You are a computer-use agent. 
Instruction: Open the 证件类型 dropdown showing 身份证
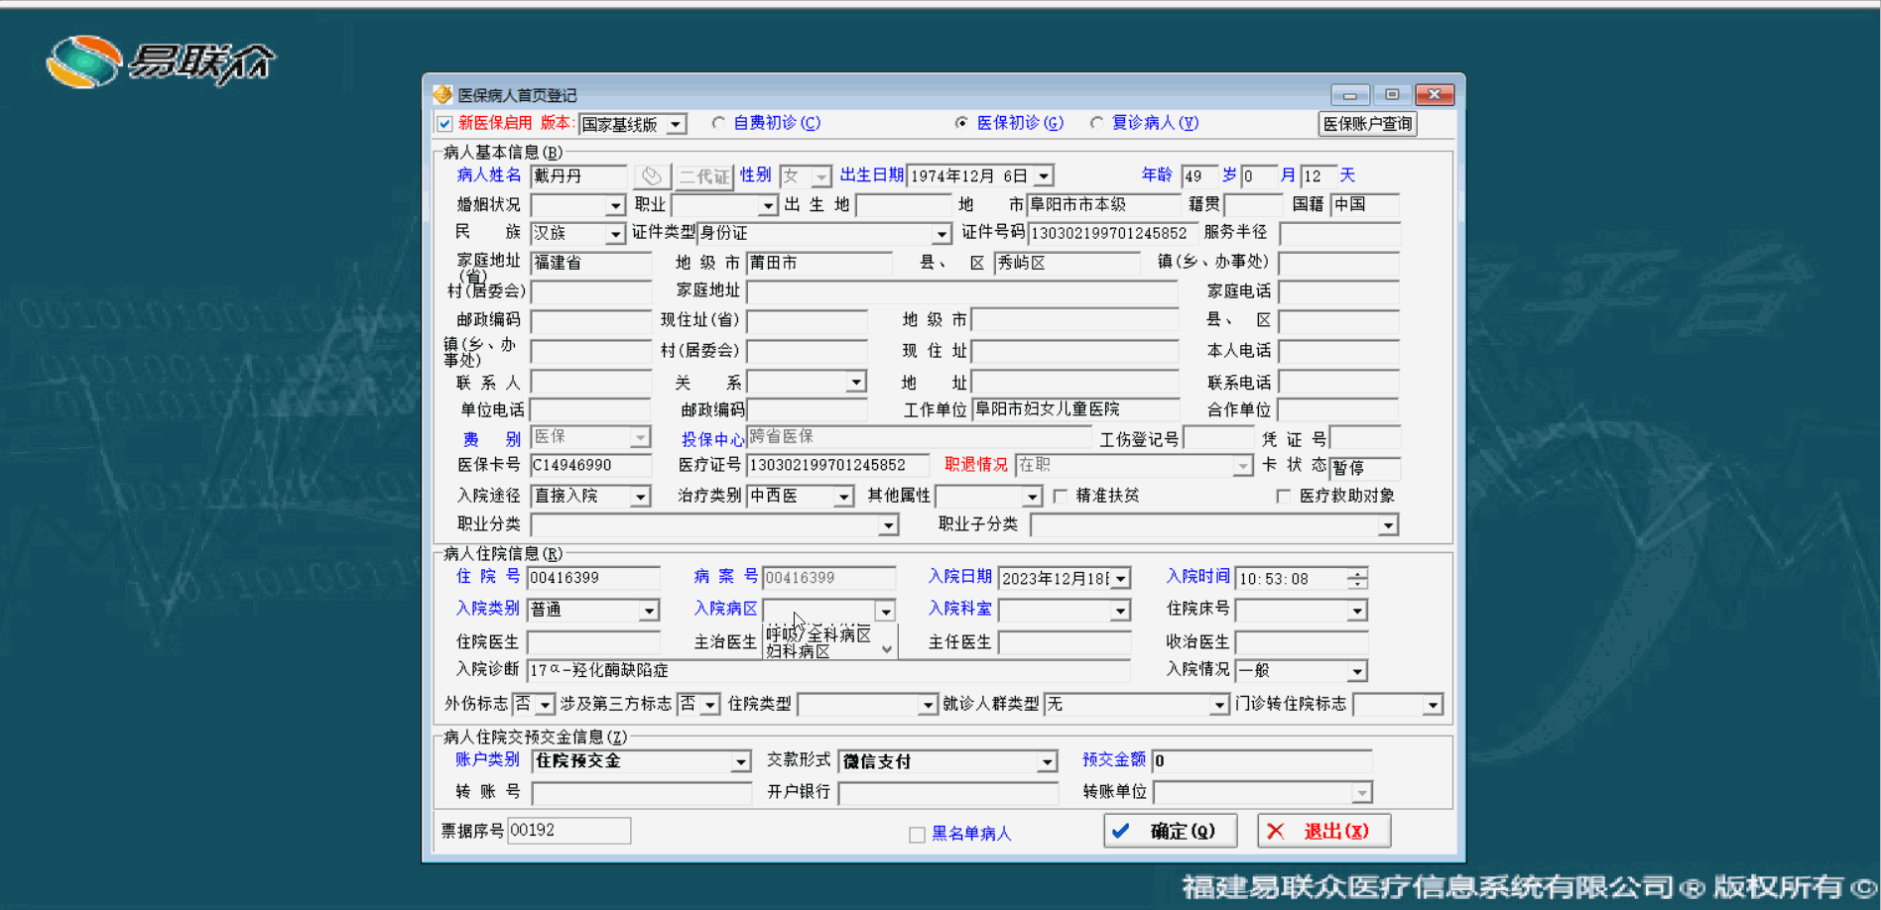coord(941,234)
